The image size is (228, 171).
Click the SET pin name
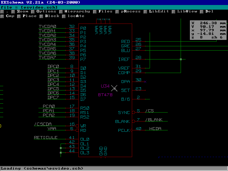(x=125, y=90)
